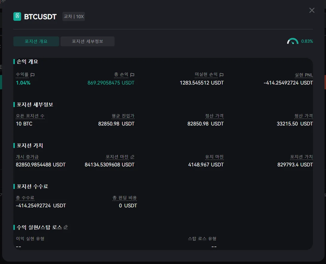
Task: Select the 포지션 개요 tab
Action: tap(36, 41)
